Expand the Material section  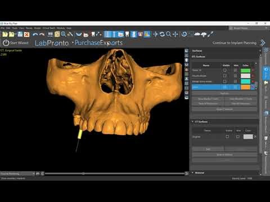tap(192, 173)
